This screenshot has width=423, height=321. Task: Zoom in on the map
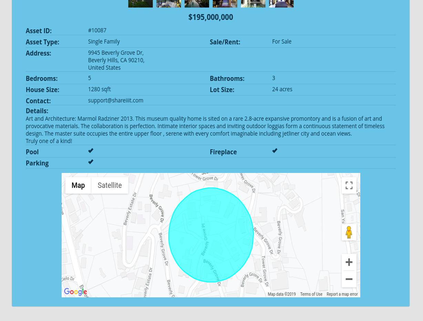[x=349, y=262]
